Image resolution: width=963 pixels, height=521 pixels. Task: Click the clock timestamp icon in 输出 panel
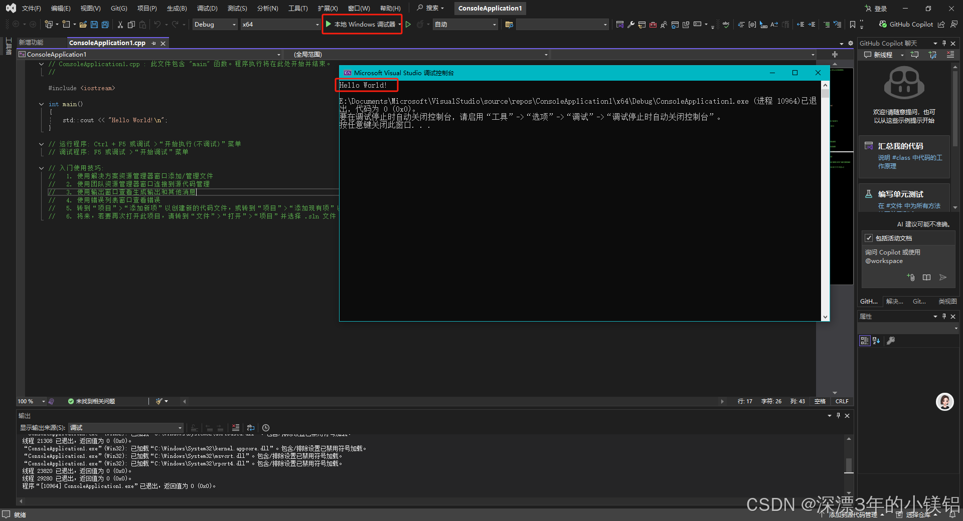266,428
